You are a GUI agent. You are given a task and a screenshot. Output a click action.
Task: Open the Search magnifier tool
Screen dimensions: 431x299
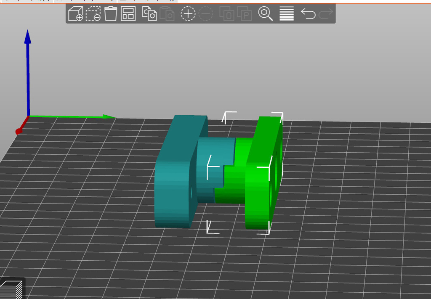coord(265,14)
